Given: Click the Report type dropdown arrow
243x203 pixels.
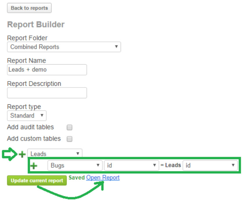Looking at the screenshot, I should point(42,115).
